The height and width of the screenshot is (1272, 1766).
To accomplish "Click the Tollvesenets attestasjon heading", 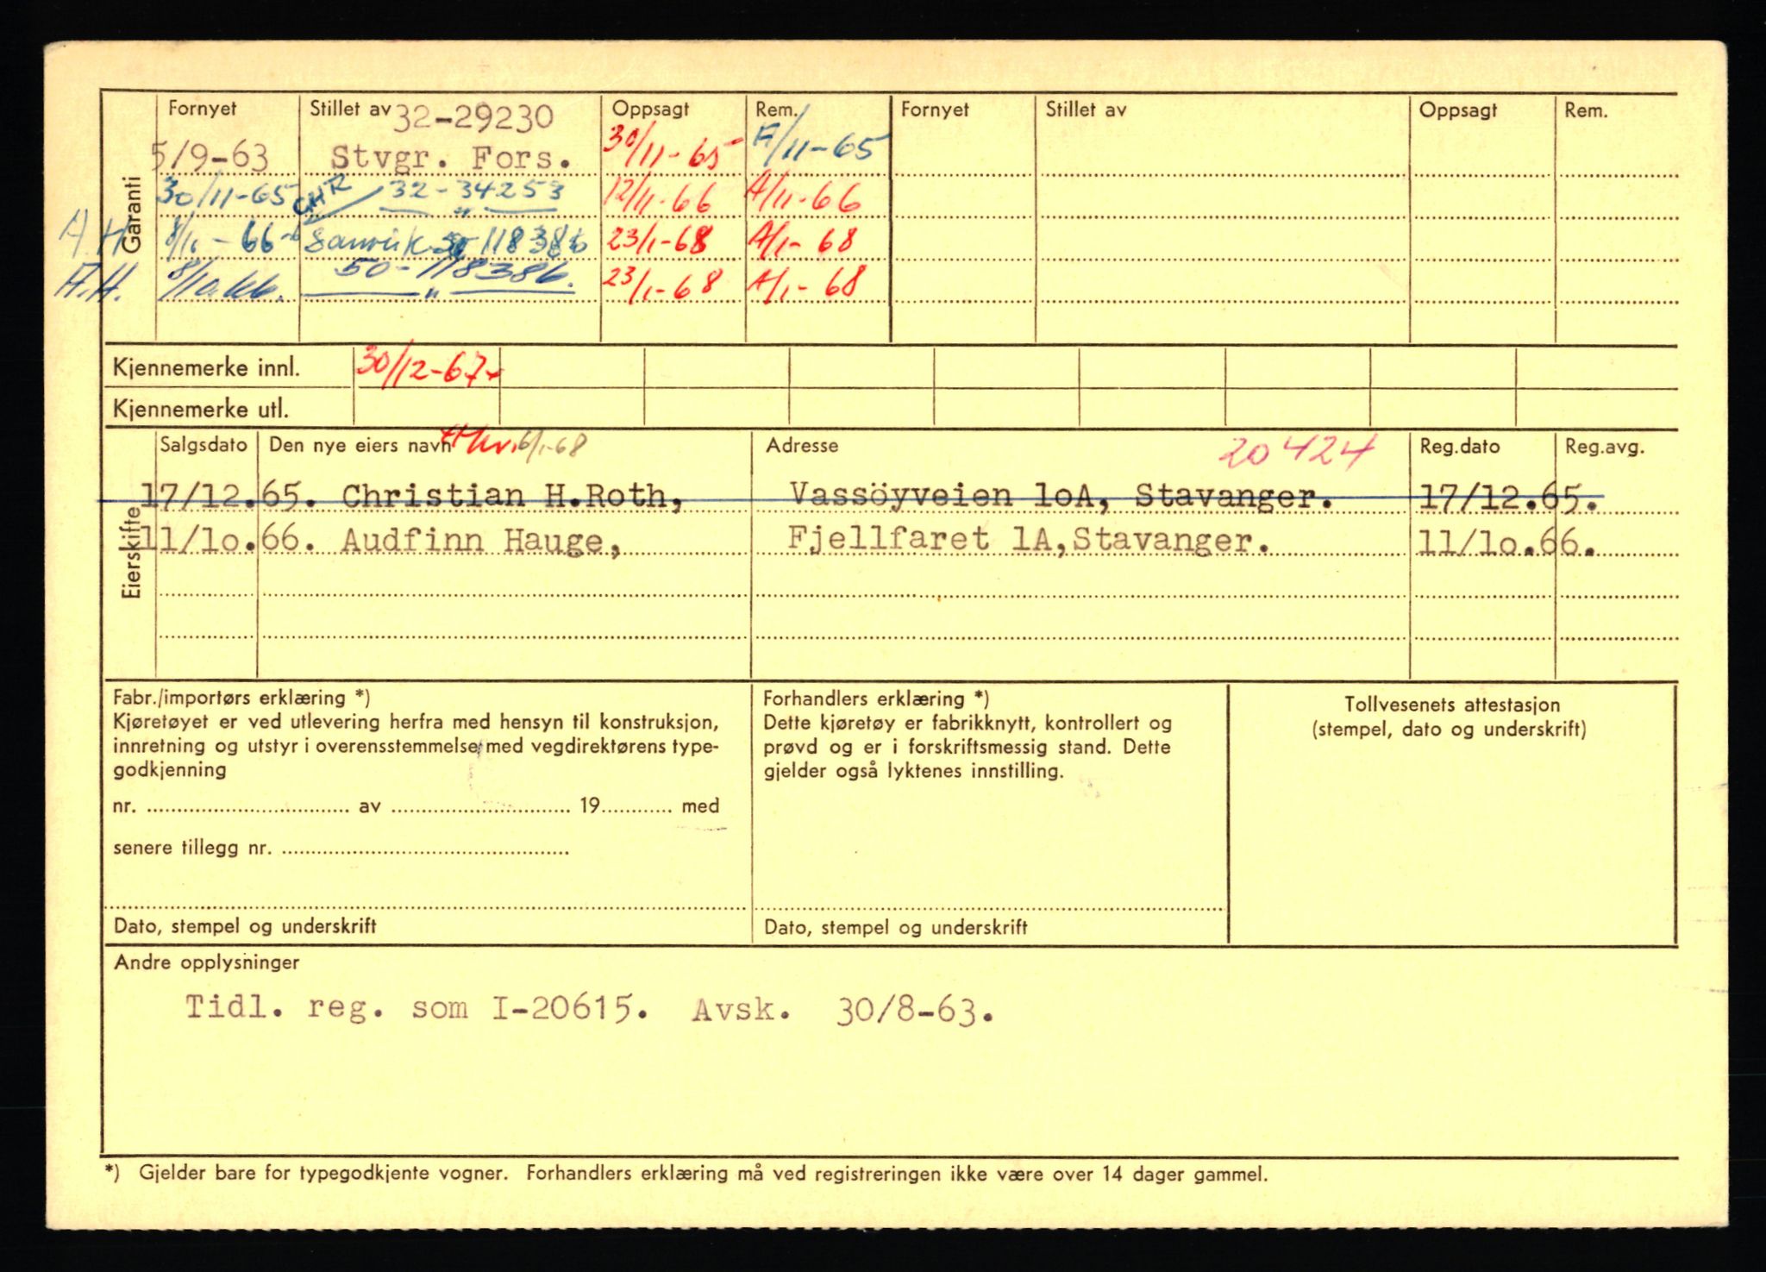I will (1451, 705).
